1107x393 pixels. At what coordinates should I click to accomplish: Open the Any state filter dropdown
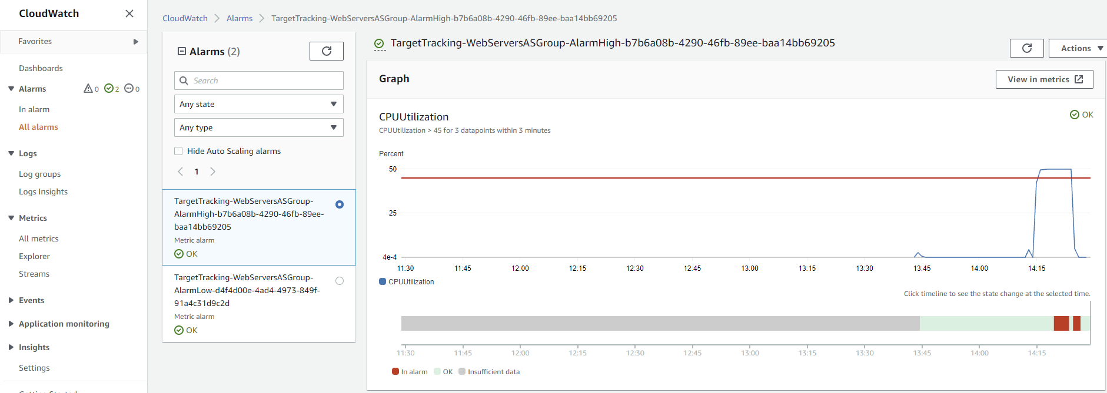[x=259, y=104]
